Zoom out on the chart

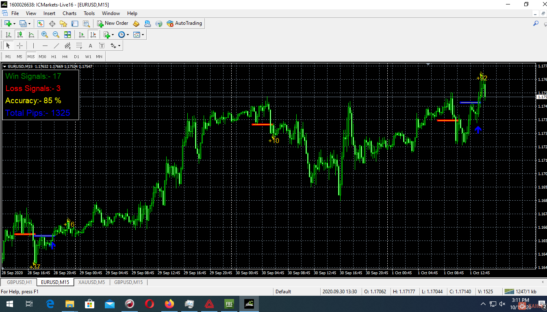click(56, 35)
